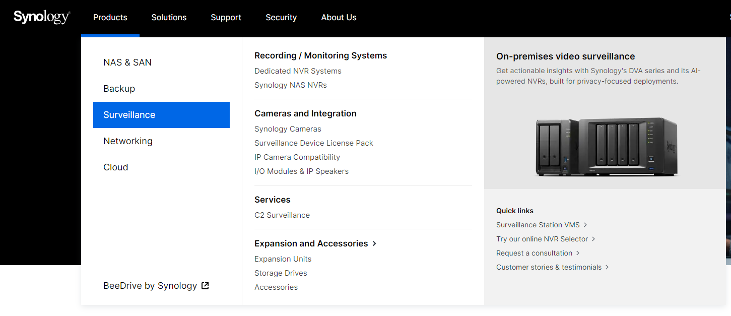
Task: Open C2 Surveillance service
Action: point(282,215)
